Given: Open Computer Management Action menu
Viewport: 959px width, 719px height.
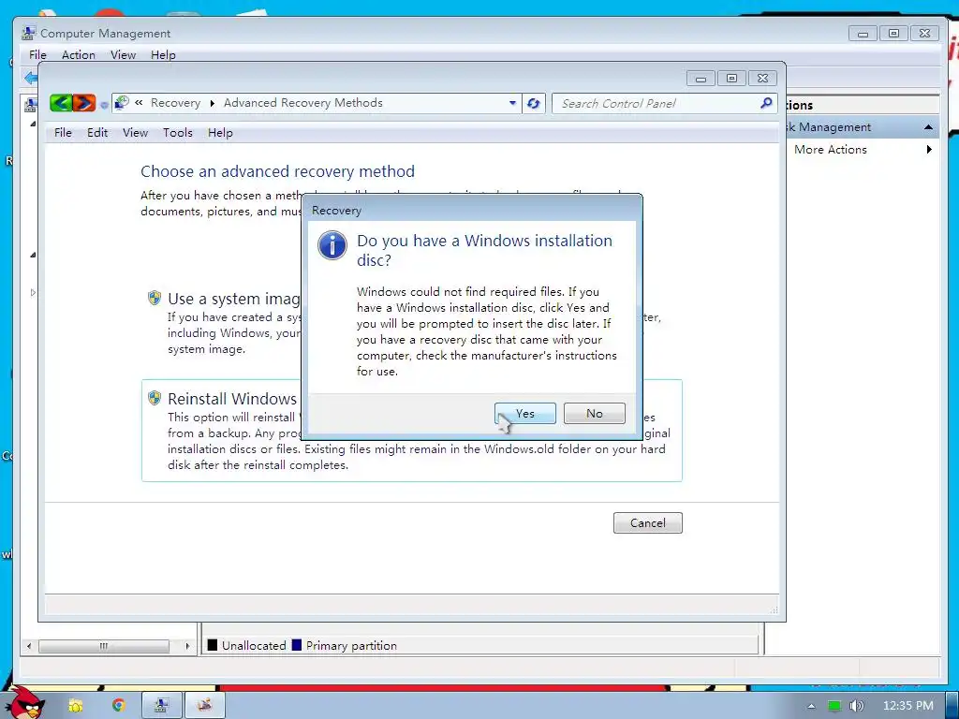Looking at the screenshot, I should click(79, 55).
